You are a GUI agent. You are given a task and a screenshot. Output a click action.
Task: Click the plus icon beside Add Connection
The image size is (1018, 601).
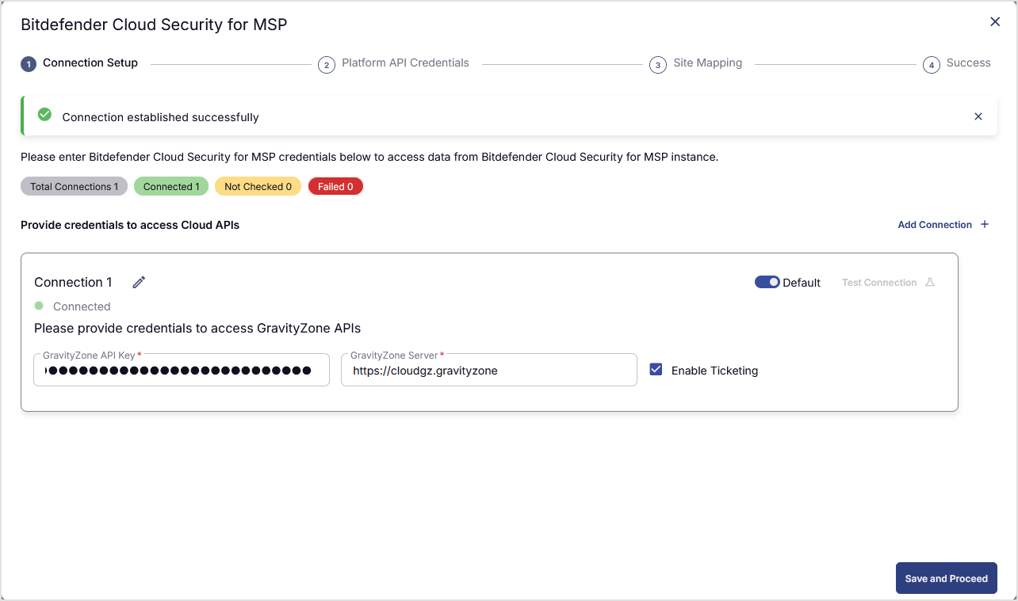pyautogui.click(x=985, y=224)
